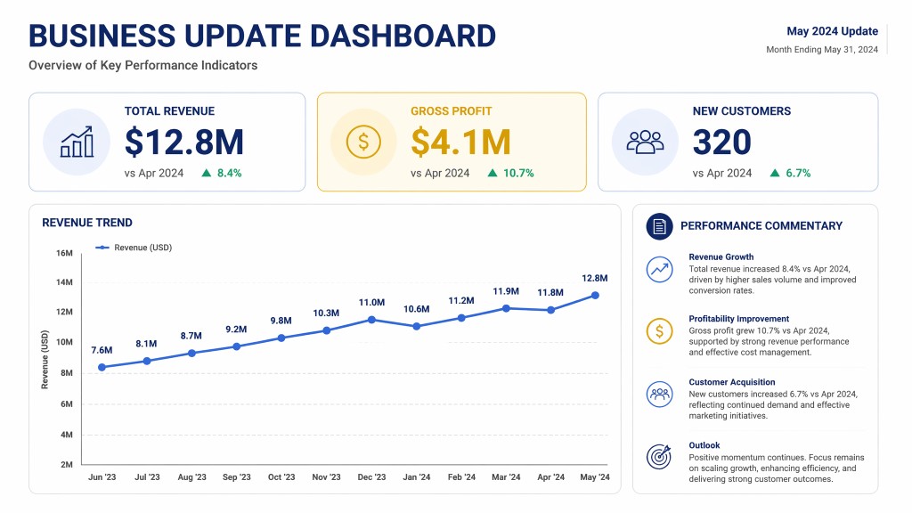Click the Revenue (USD) legend text

[x=143, y=248]
